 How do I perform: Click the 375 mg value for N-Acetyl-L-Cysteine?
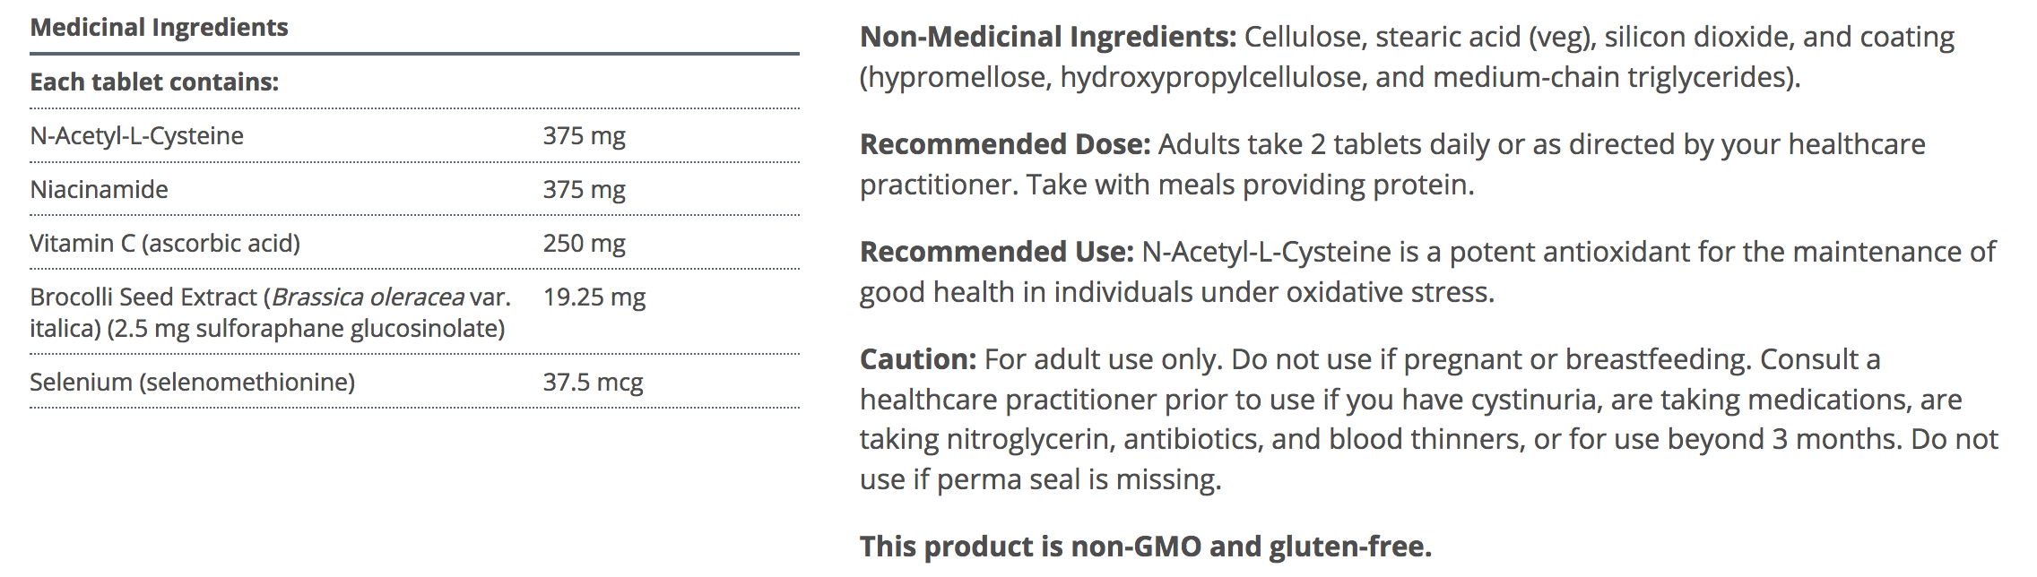tap(584, 136)
